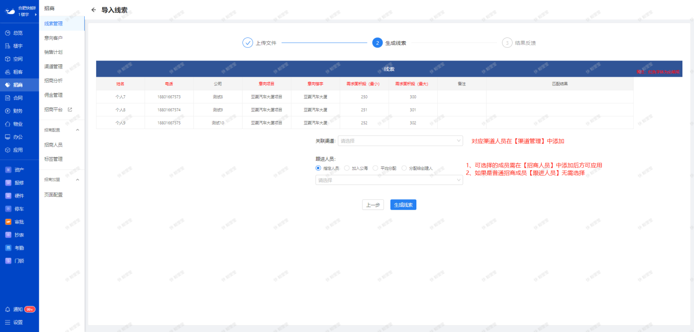Click the 上一步 previous step button

pos(373,205)
